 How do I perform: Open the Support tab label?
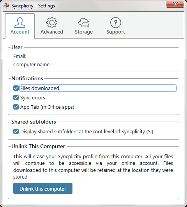pos(116,32)
